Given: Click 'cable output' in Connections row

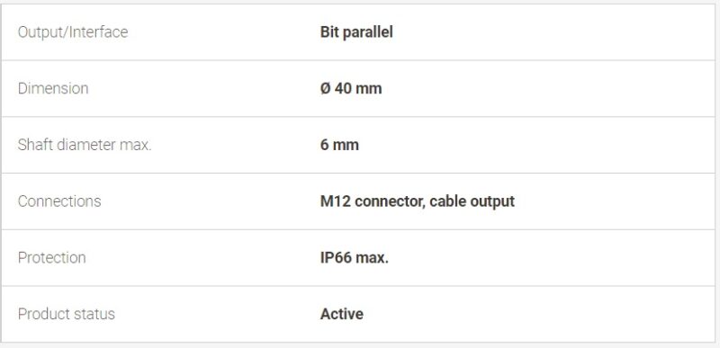Looking at the screenshot, I should pos(472,201).
